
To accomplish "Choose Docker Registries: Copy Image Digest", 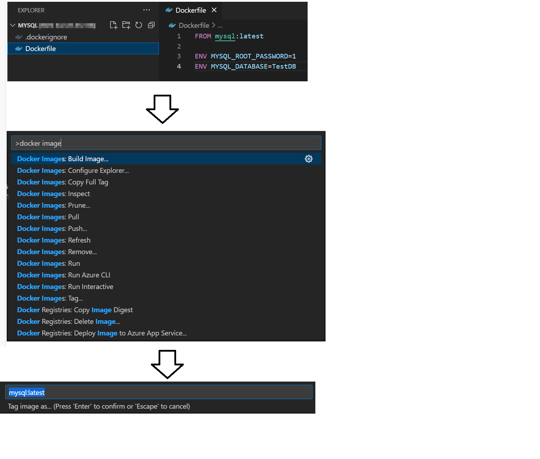I will (x=166, y=310).
